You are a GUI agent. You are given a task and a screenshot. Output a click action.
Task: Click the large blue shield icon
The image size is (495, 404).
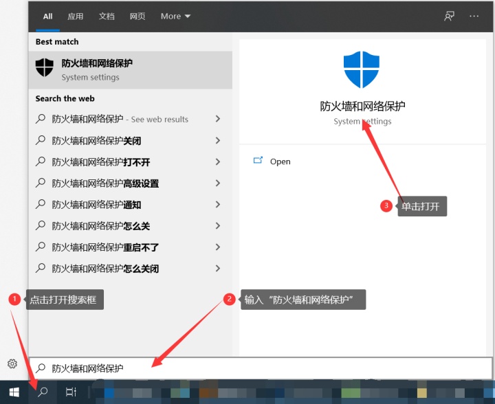click(x=362, y=69)
